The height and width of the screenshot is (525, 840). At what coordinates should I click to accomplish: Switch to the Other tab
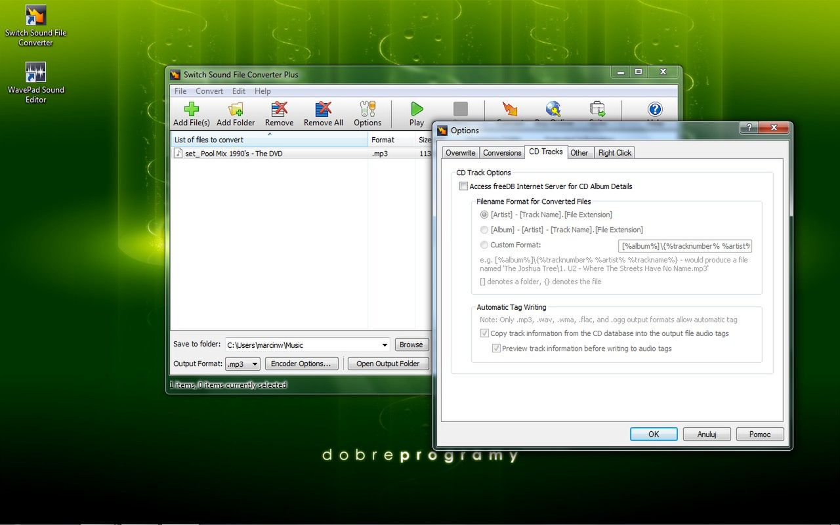[579, 153]
